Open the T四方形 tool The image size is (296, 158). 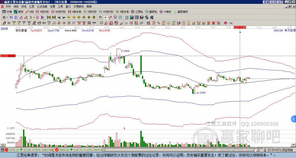click(90, 12)
